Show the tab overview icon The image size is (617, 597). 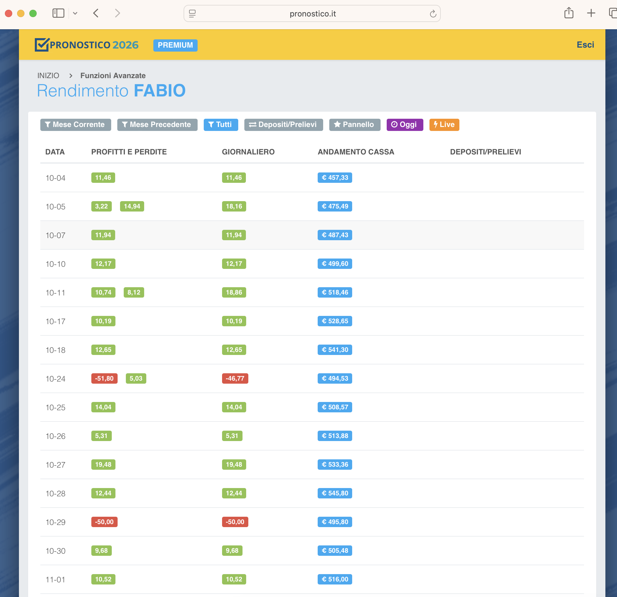pyautogui.click(x=613, y=13)
